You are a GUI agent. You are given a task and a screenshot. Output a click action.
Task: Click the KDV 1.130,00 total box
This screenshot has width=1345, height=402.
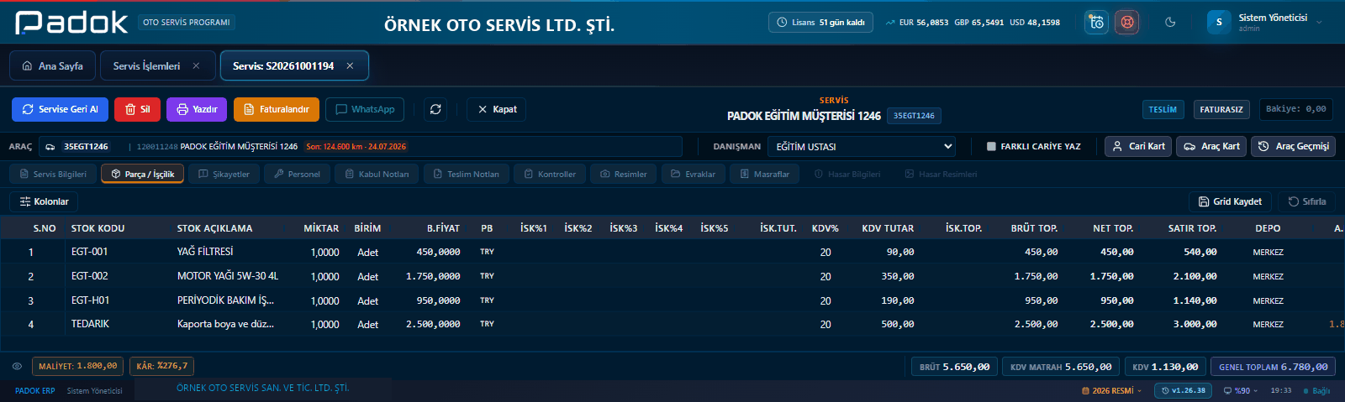(x=1165, y=367)
